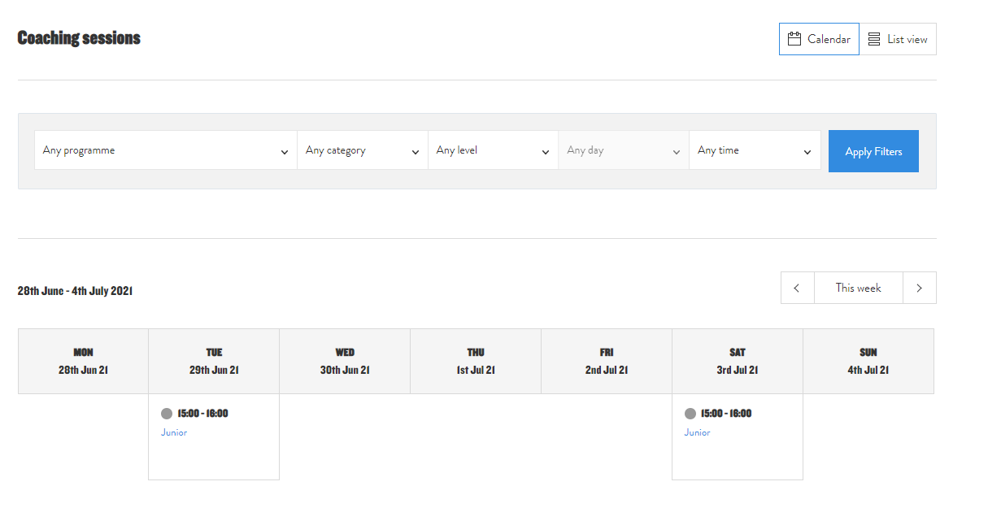Click the WED 30th Jun 21 column header

coord(345,361)
